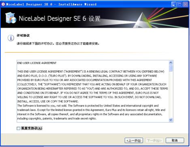Click the instruction text under 许可协议
The height and width of the screenshot is (147, 190).
tap(58, 44)
